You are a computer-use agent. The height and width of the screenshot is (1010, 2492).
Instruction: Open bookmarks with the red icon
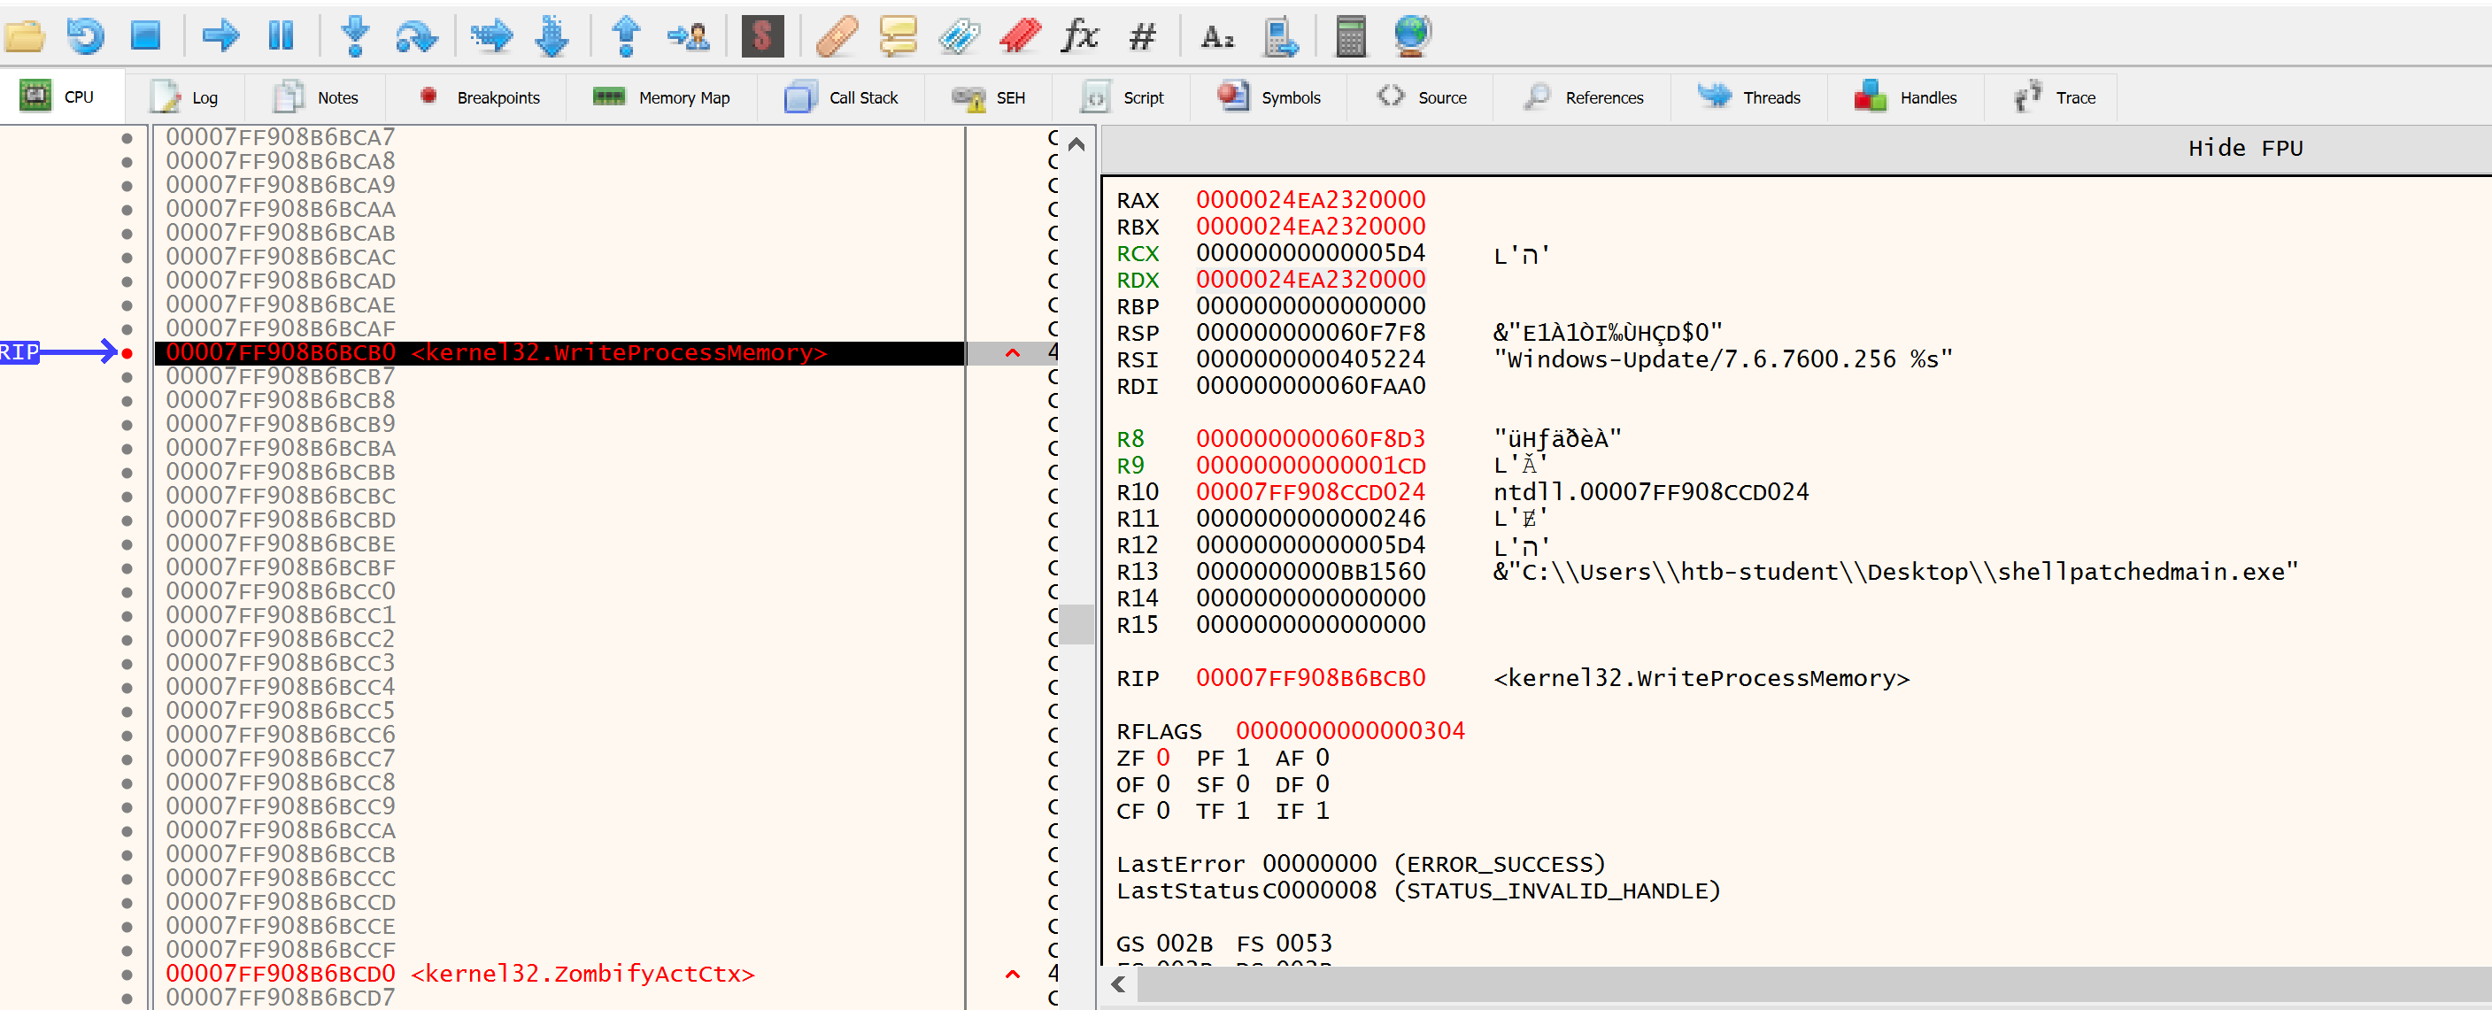tap(1020, 37)
